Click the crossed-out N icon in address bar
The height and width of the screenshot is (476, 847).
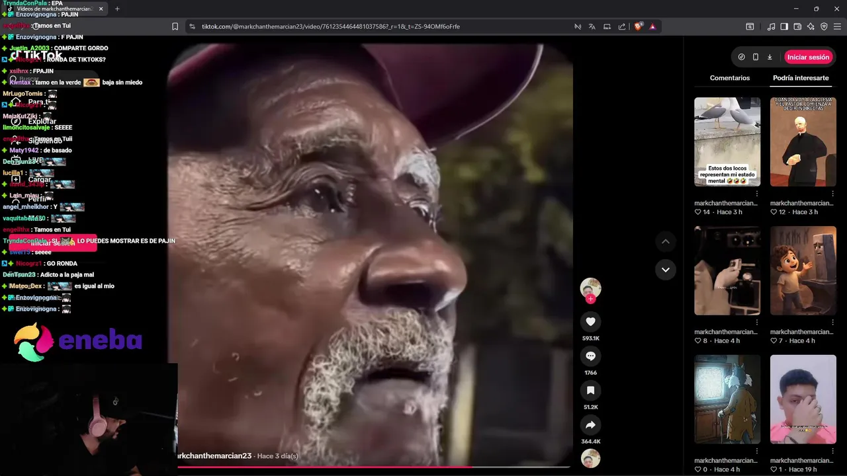click(577, 26)
